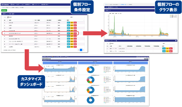Collapse the related flow group list panel
Screen dimensions: 182x107
176,41
